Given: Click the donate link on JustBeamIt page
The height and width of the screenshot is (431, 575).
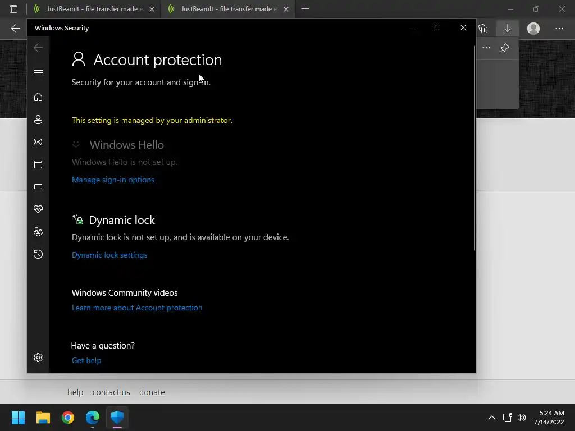Looking at the screenshot, I should pyautogui.click(x=152, y=392).
